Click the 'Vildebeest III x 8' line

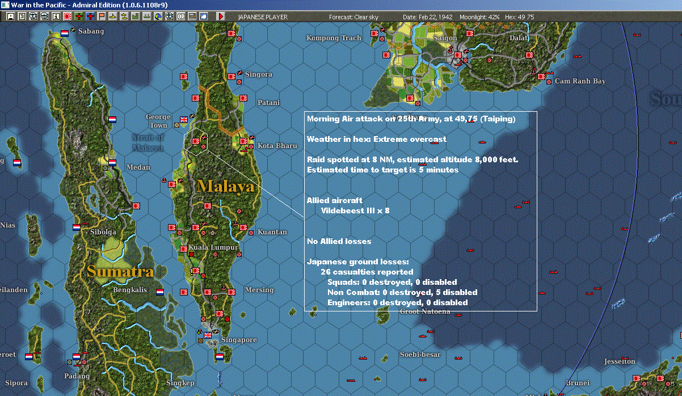click(x=355, y=210)
